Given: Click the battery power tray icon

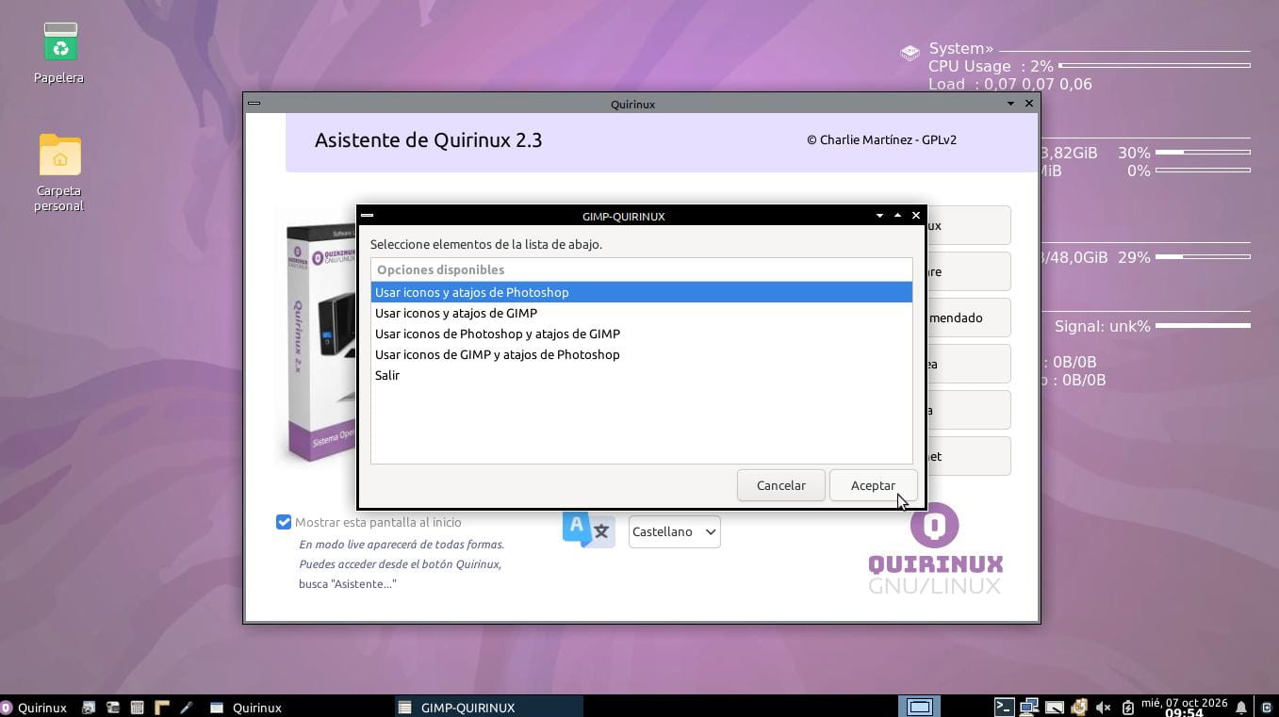Looking at the screenshot, I should [x=1127, y=707].
